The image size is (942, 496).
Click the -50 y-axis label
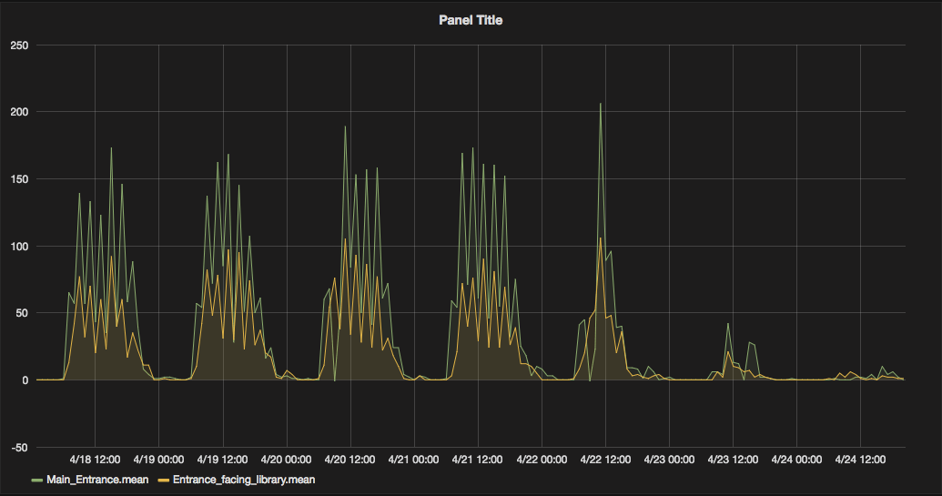coord(19,447)
